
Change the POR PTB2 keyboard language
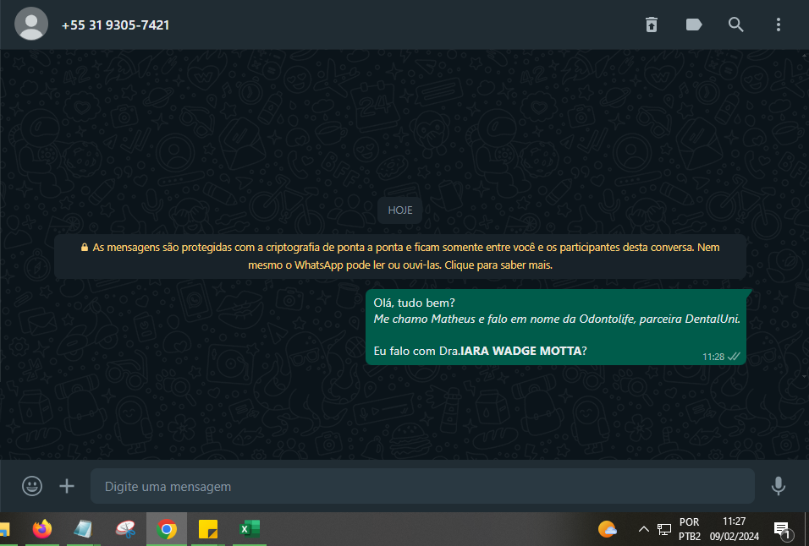tap(690, 529)
